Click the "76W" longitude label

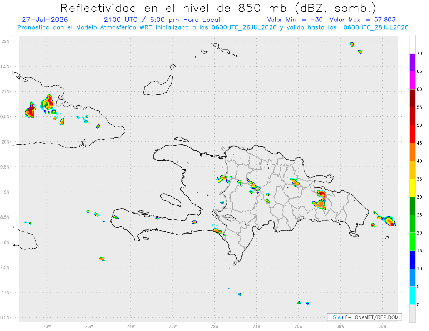point(47,326)
